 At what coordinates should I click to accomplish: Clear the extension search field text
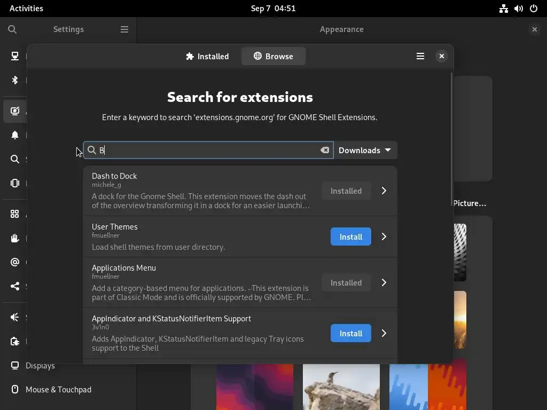pyautogui.click(x=325, y=150)
